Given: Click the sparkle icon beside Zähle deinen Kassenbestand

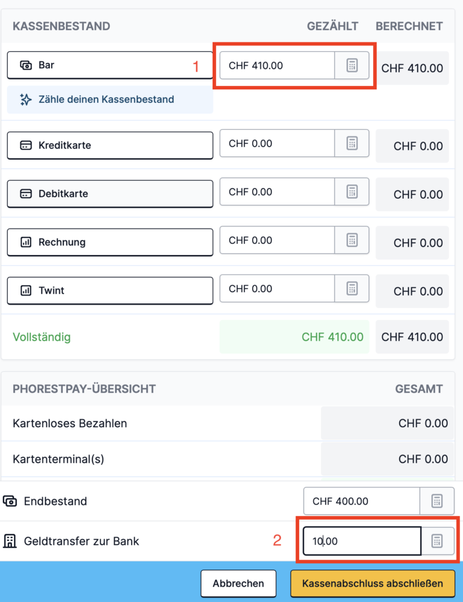Looking at the screenshot, I should [x=25, y=99].
